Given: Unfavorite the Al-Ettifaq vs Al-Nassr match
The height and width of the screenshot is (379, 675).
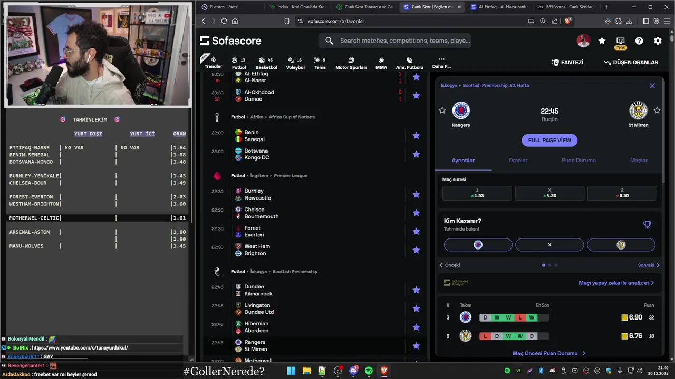Looking at the screenshot, I should tap(416, 77).
